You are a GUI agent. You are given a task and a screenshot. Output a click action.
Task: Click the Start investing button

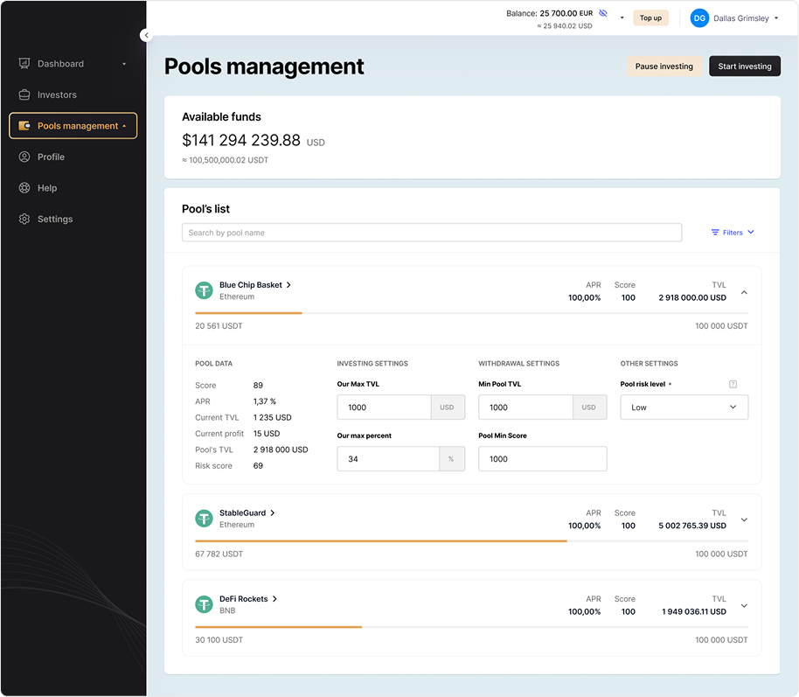click(744, 66)
